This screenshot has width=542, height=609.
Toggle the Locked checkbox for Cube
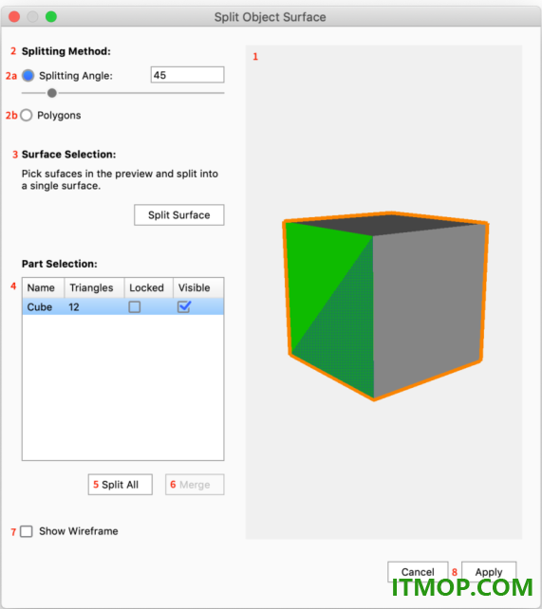click(x=135, y=306)
